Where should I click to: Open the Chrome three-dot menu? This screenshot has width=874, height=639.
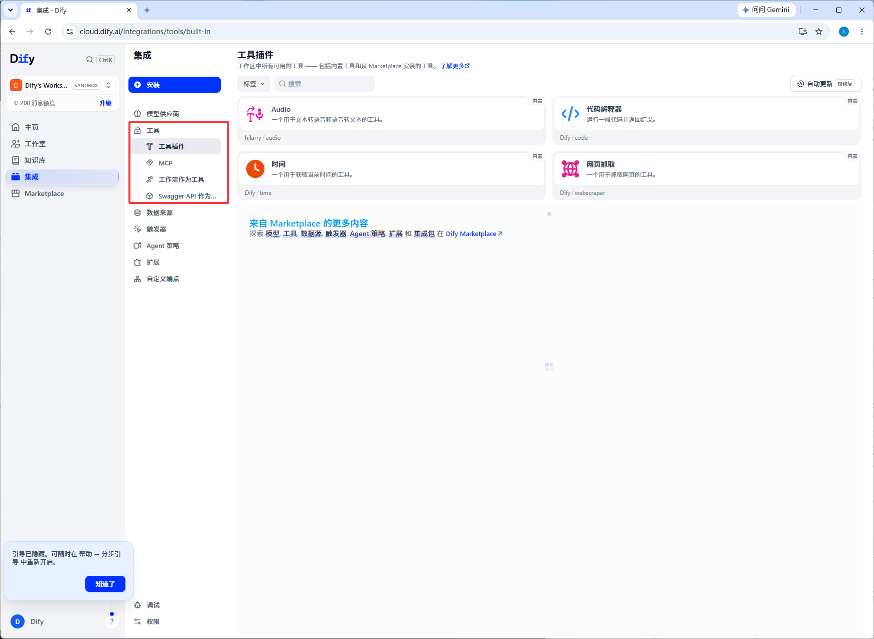click(x=862, y=32)
